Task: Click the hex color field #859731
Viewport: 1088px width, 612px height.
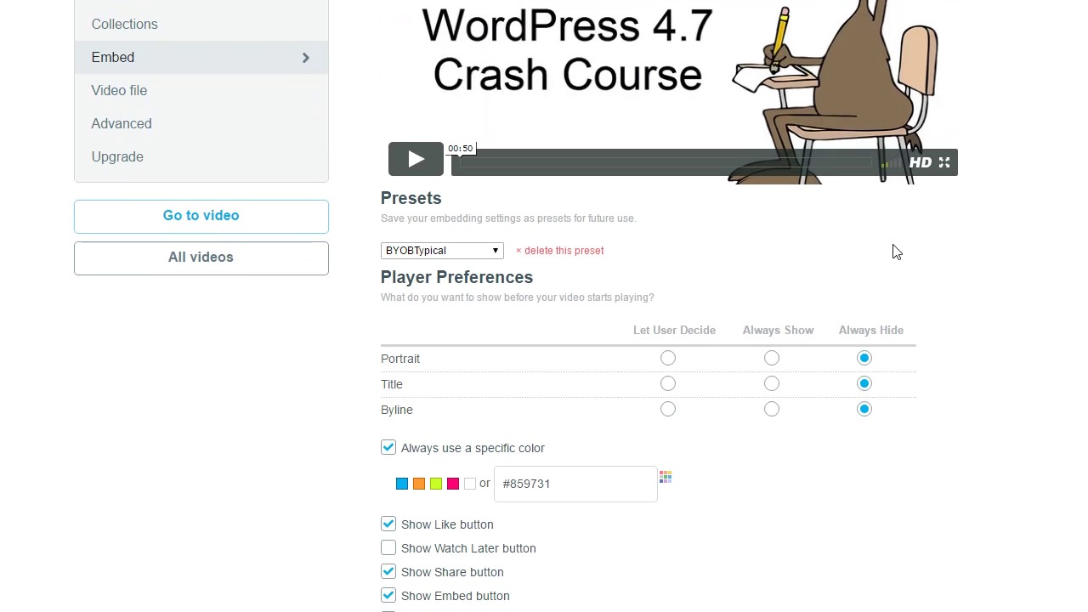Action: tap(575, 484)
